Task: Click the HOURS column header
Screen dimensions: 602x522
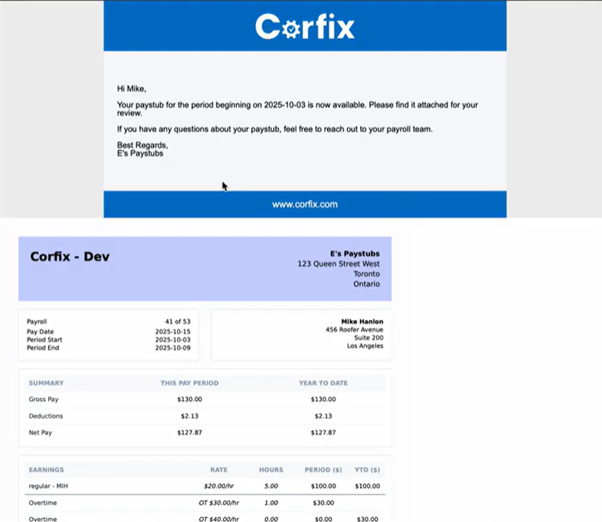Action: [271, 470]
